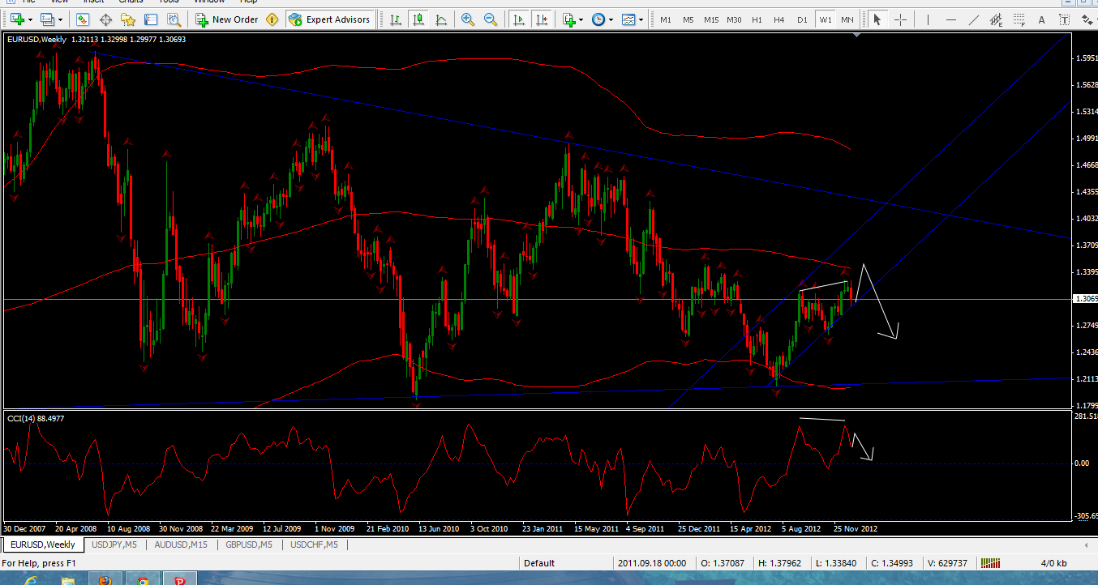Switch to the USDCHF,M5 chart tab
This screenshot has height=585, width=1098.
[x=314, y=544]
